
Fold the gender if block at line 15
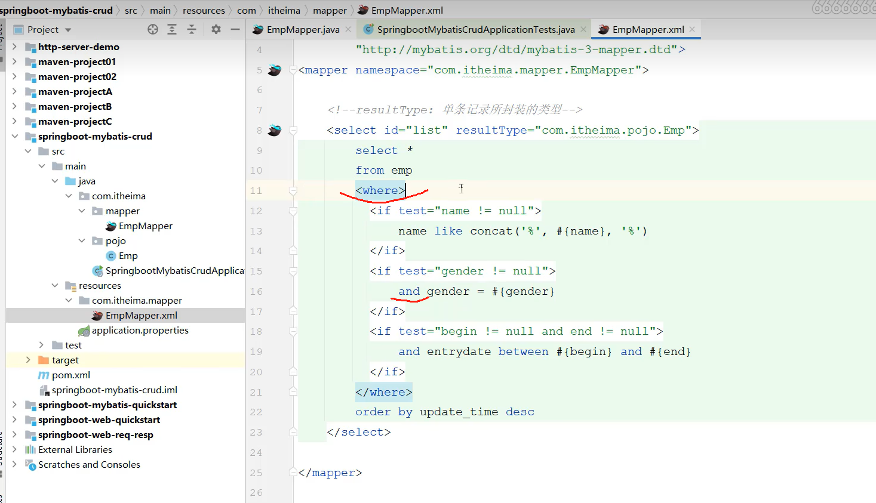click(x=293, y=271)
